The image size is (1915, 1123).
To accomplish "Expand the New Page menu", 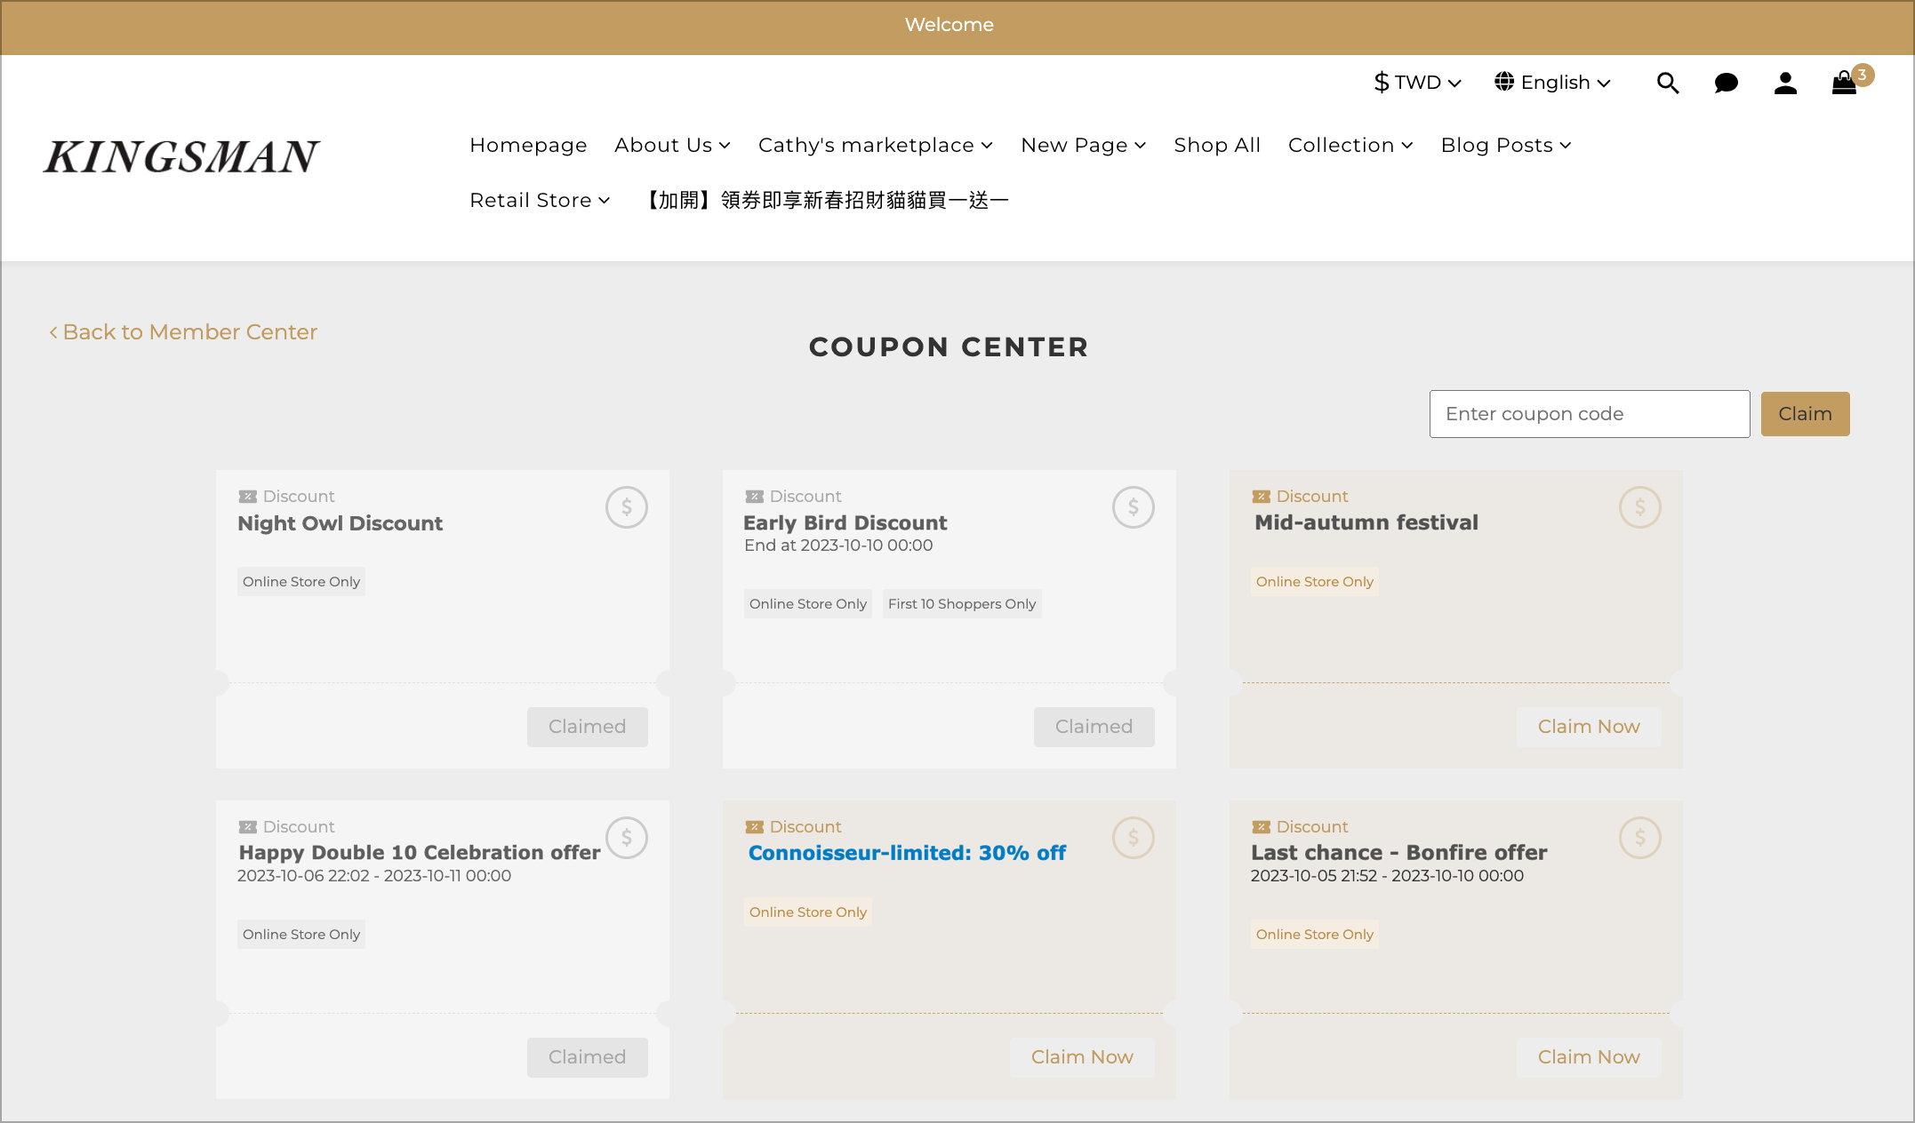I will 1084,145.
